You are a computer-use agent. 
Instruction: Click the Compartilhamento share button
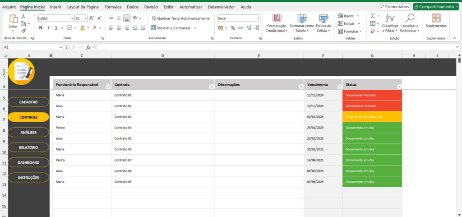436,7
